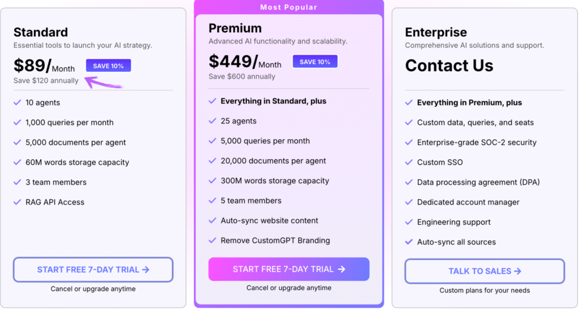Click Enterprise-grade SOC-2 security feature text

[477, 142]
